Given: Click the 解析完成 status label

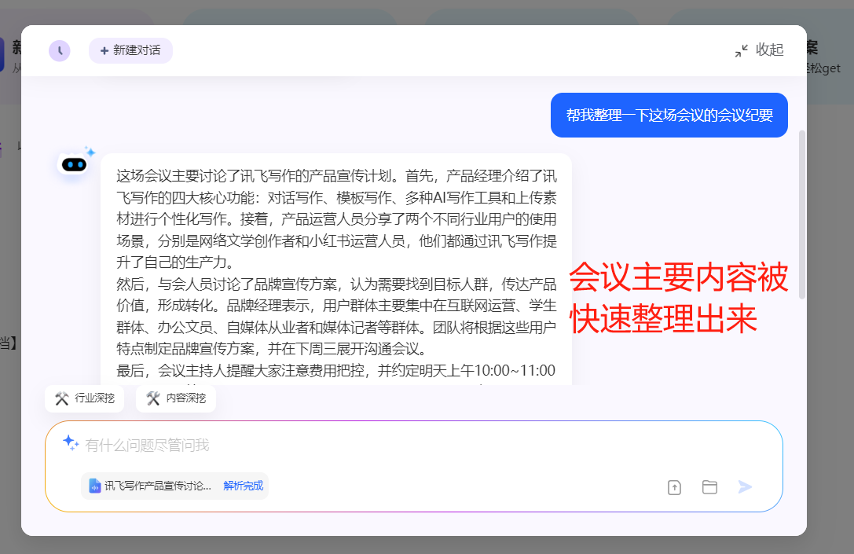Looking at the screenshot, I should click(243, 486).
